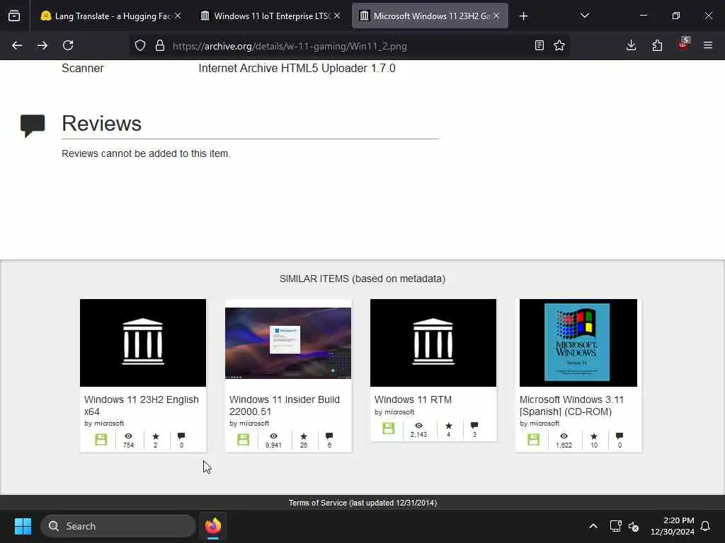Show hidden system tray icons
The height and width of the screenshot is (543, 725).
(x=593, y=526)
